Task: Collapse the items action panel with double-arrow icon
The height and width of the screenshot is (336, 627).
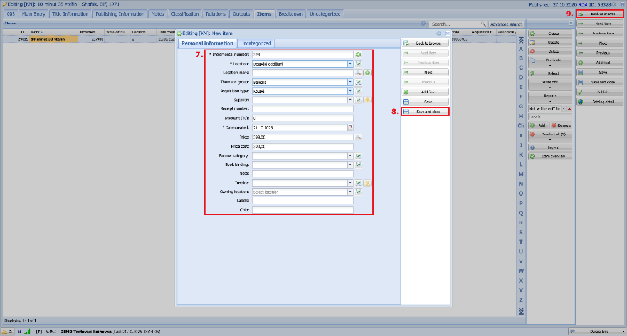Action: (x=571, y=24)
